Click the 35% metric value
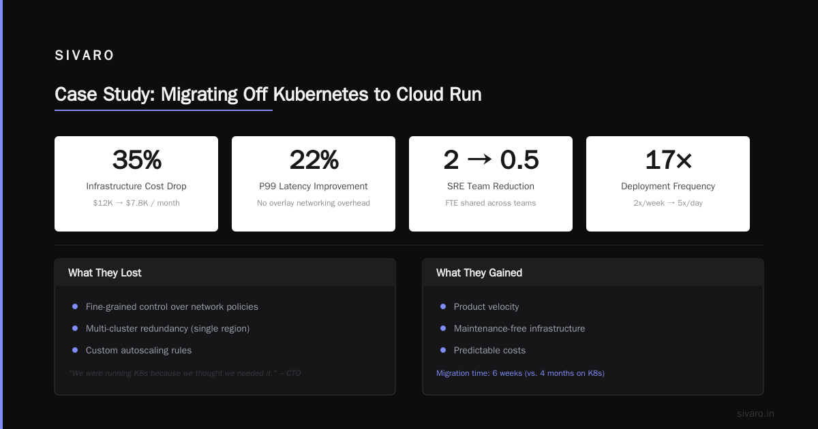This screenshot has height=429, width=818. [136, 159]
